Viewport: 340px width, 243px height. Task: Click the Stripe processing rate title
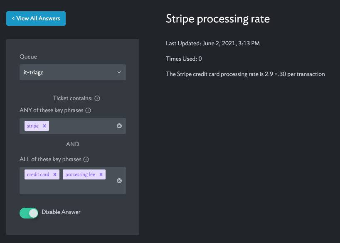[x=218, y=19]
